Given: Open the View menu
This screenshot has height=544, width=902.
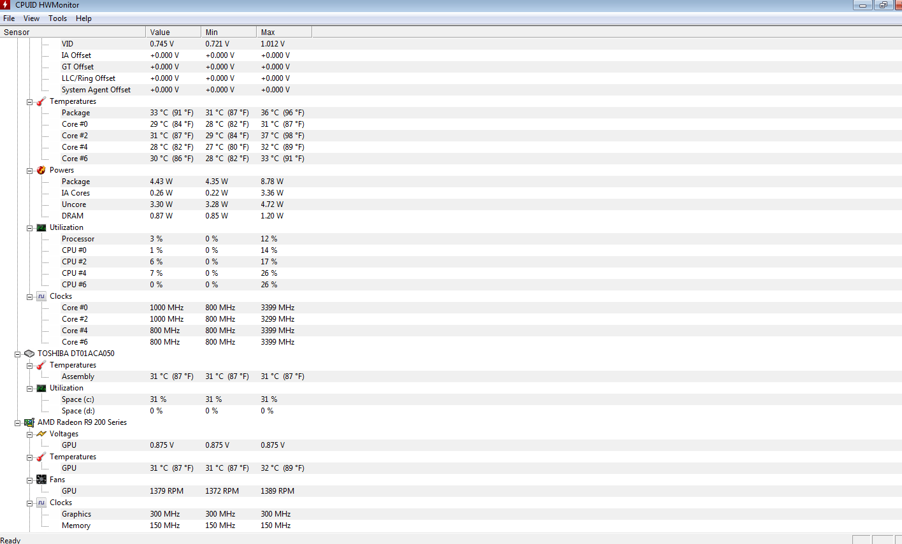Looking at the screenshot, I should pos(32,18).
